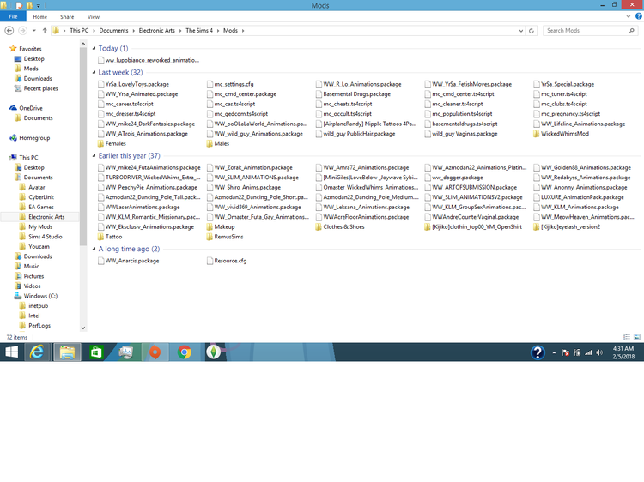Click the sidebar scroll up arrow
Image resolution: width=644 pixels, height=482 pixels.
[x=83, y=44]
